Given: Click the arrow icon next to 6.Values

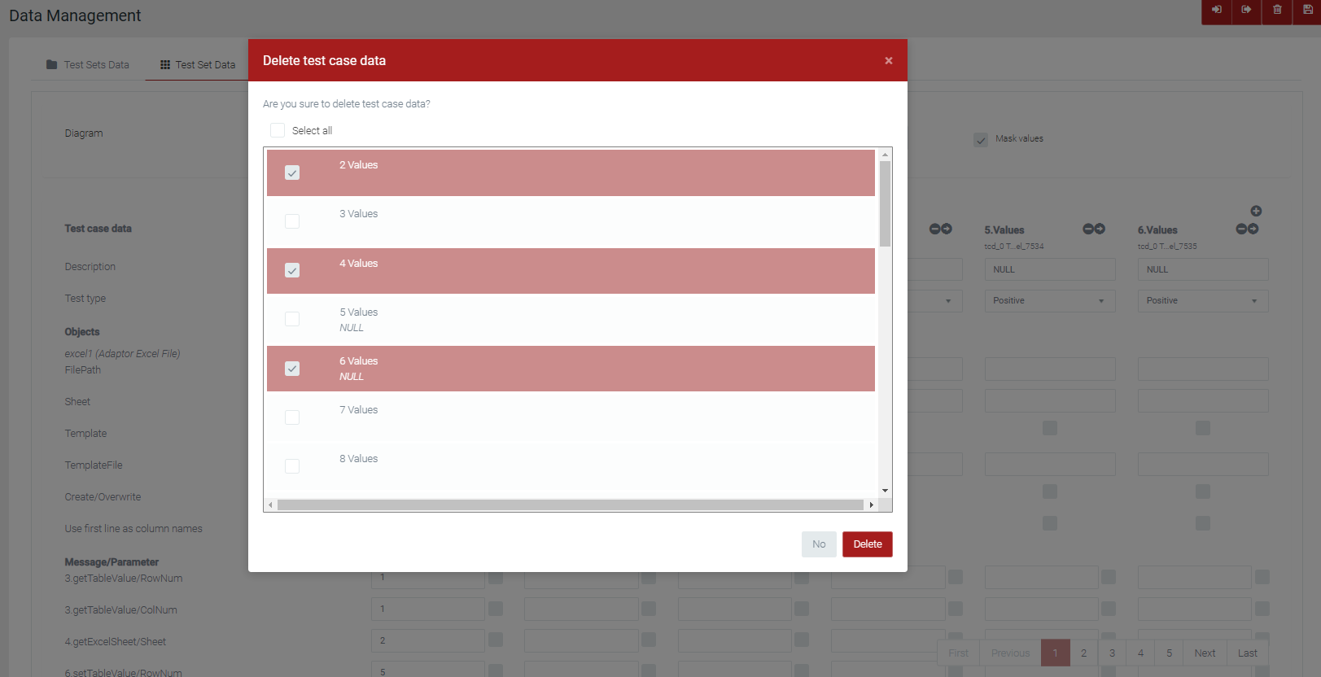Looking at the screenshot, I should (1253, 229).
